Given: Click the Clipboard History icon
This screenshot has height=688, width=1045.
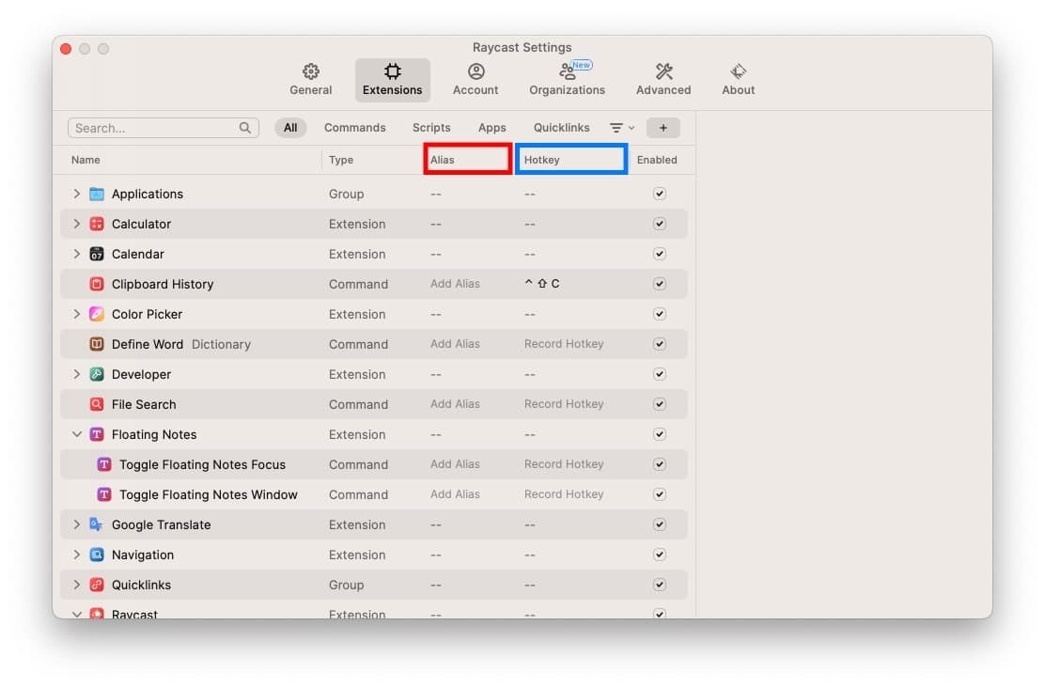Looking at the screenshot, I should pyautogui.click(x=97, y=284).
